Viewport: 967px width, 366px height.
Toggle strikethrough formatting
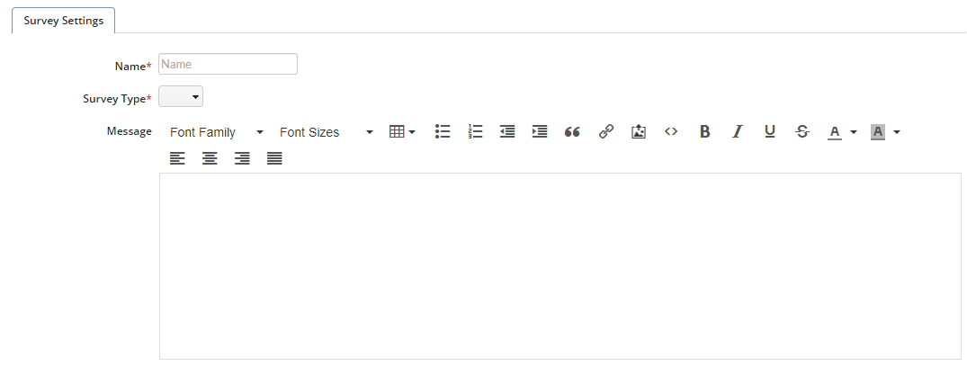click(x=802, y=132)
